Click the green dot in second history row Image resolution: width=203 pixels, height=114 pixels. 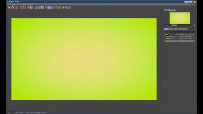[186, 39]
